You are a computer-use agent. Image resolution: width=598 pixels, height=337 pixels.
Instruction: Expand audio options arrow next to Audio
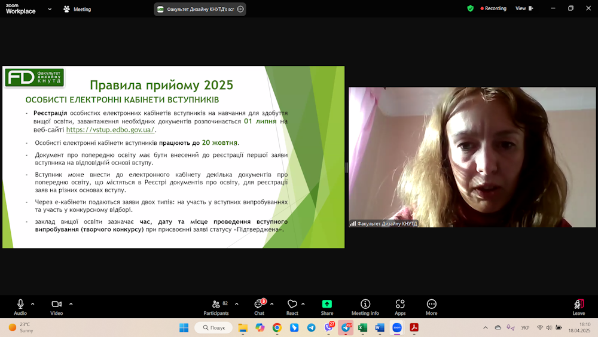tap(33, 304)
